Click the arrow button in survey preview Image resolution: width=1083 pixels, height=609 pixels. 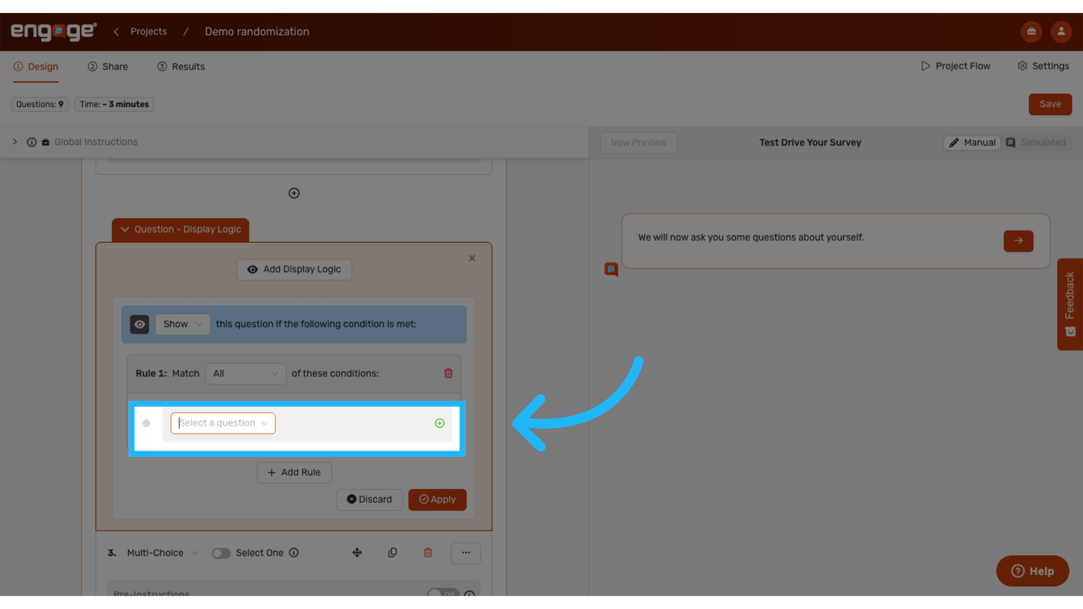tap(1019, 241)
